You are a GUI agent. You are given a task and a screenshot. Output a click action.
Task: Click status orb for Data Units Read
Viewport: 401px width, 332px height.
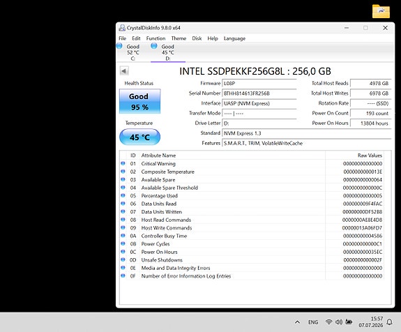[x=123, y=204]
